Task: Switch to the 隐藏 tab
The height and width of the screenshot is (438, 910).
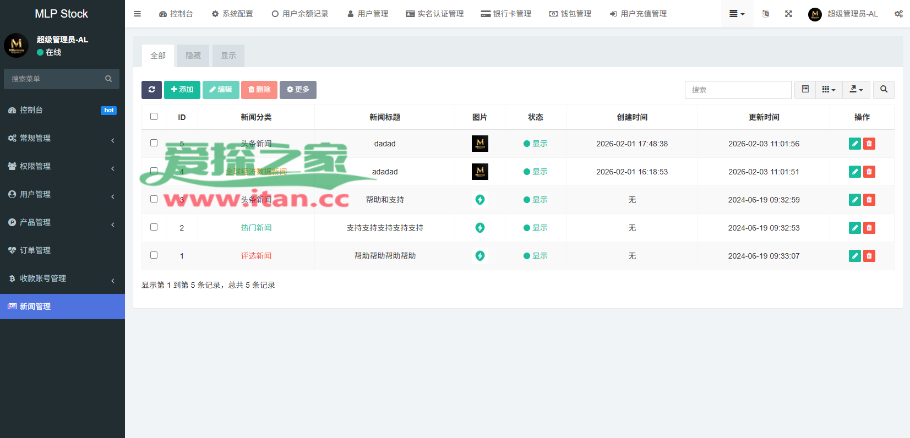Action: click(x=193, y=56)
